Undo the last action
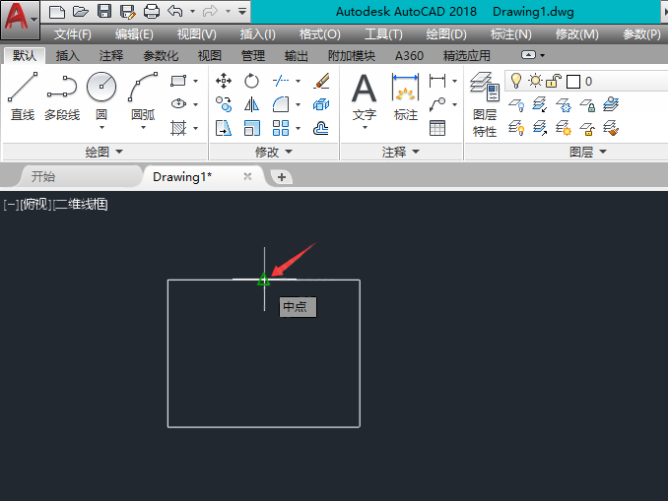Viewport: 668px width, 501px height. 175,11
